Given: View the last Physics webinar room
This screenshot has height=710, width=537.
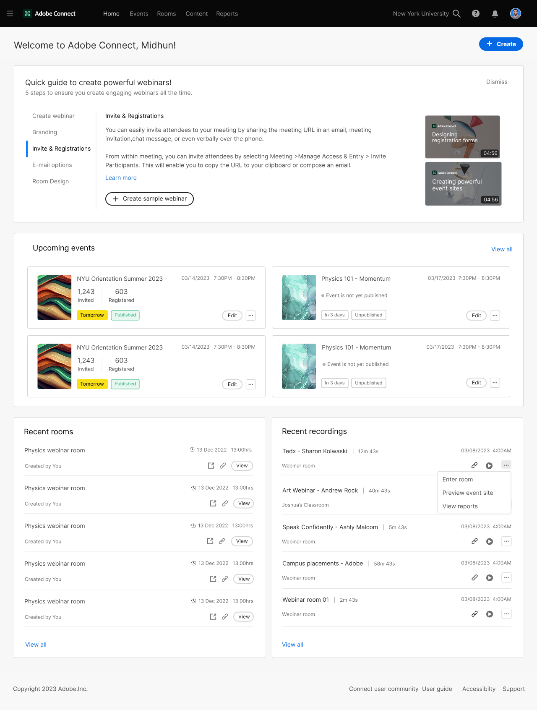Looking at the screenshot, I should pos(244,616).
